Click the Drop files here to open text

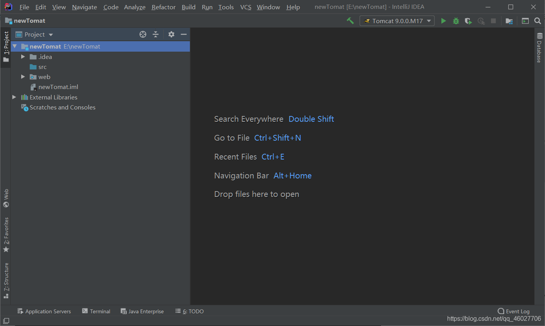pyautogui.click(x=257, y=194)
